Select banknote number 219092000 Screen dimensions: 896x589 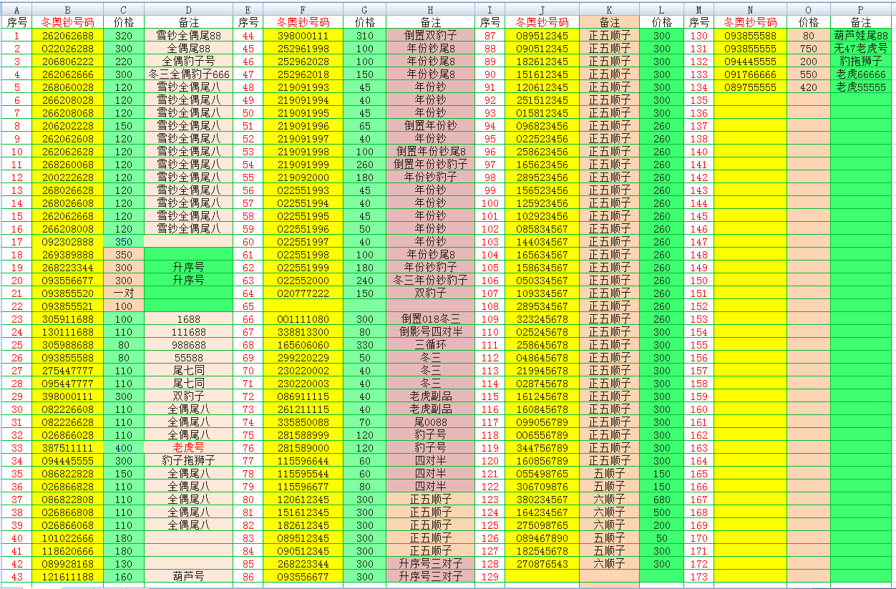(x=303, y=177)
